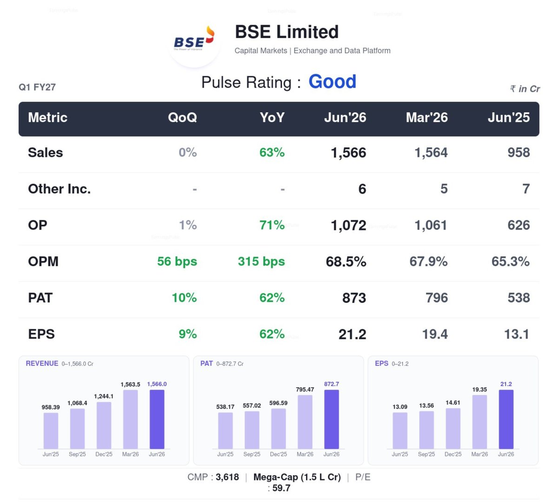558x502 pixels.
Task: Click the Jun'25 bar in Revenue chart
Action: coord(51,431)
